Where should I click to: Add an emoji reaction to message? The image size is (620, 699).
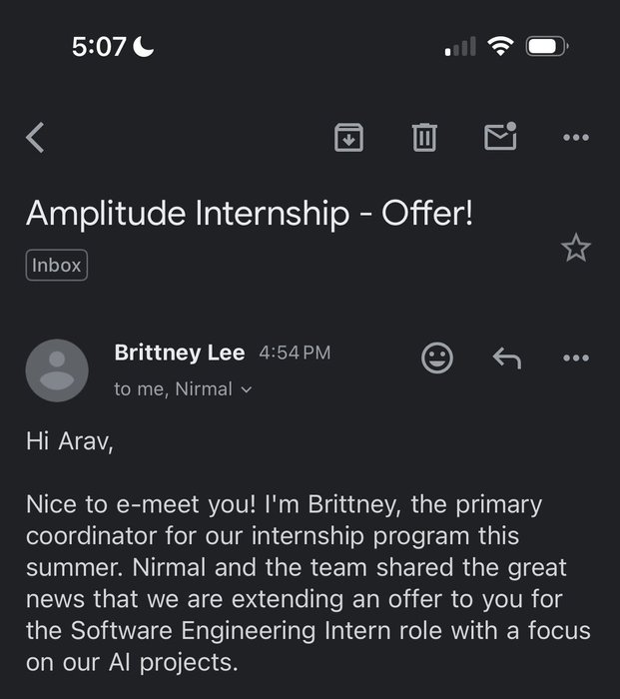pos(437,357)
